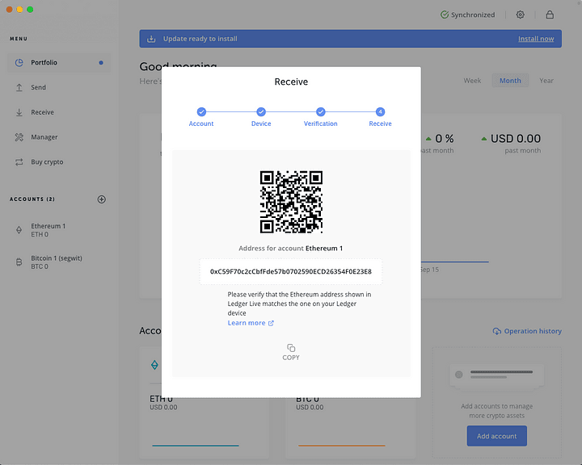582x465 pixels.
Task: Click the USD 0.00 past month value
Action: 516,139
